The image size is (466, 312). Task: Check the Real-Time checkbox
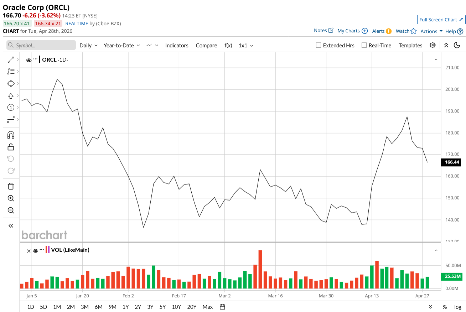pyautogui.click(x=364, y=45)
